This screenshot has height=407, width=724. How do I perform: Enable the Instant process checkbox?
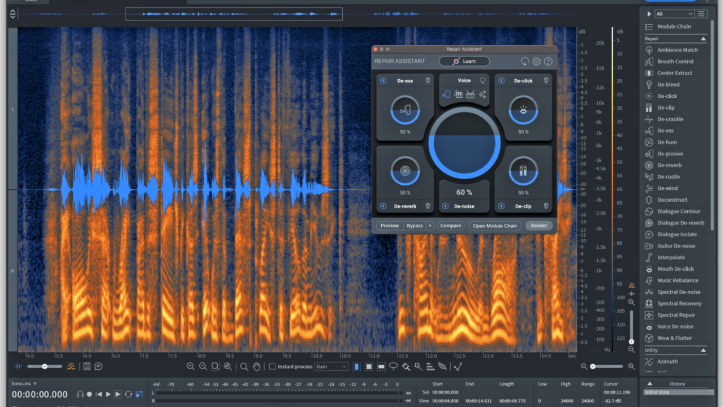point(272,366)
